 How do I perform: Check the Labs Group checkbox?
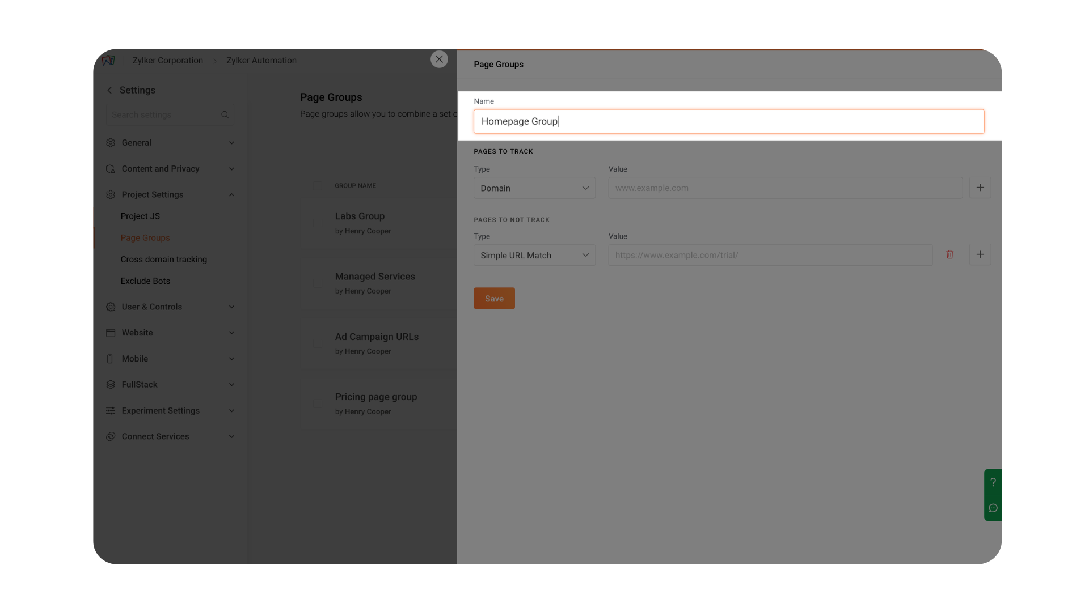318,223
